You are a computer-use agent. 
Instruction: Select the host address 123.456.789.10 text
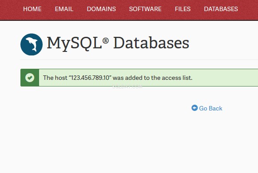click(x=90, y=78)
